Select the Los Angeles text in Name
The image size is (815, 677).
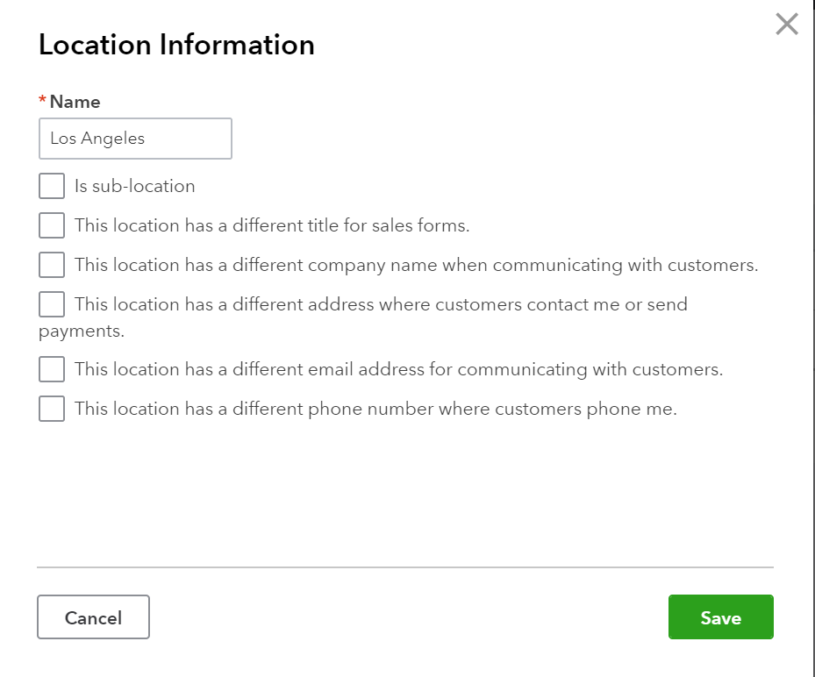96,138
